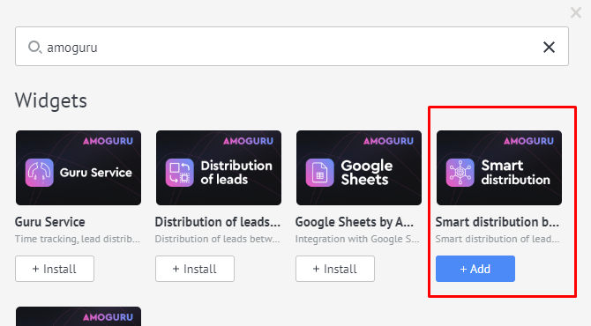Click the Google Sheets document icon
This screenshot has height=326, width=591.
[x=320, y=173]
